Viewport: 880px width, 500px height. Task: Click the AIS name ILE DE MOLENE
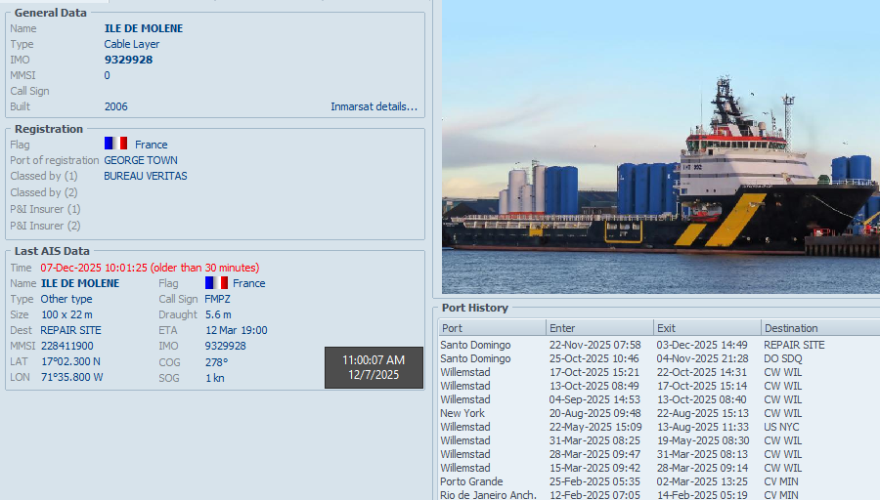[80, 283]
